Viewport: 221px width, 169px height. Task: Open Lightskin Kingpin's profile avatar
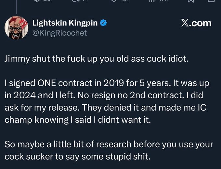pyautogui.click(x=16, y=27)
